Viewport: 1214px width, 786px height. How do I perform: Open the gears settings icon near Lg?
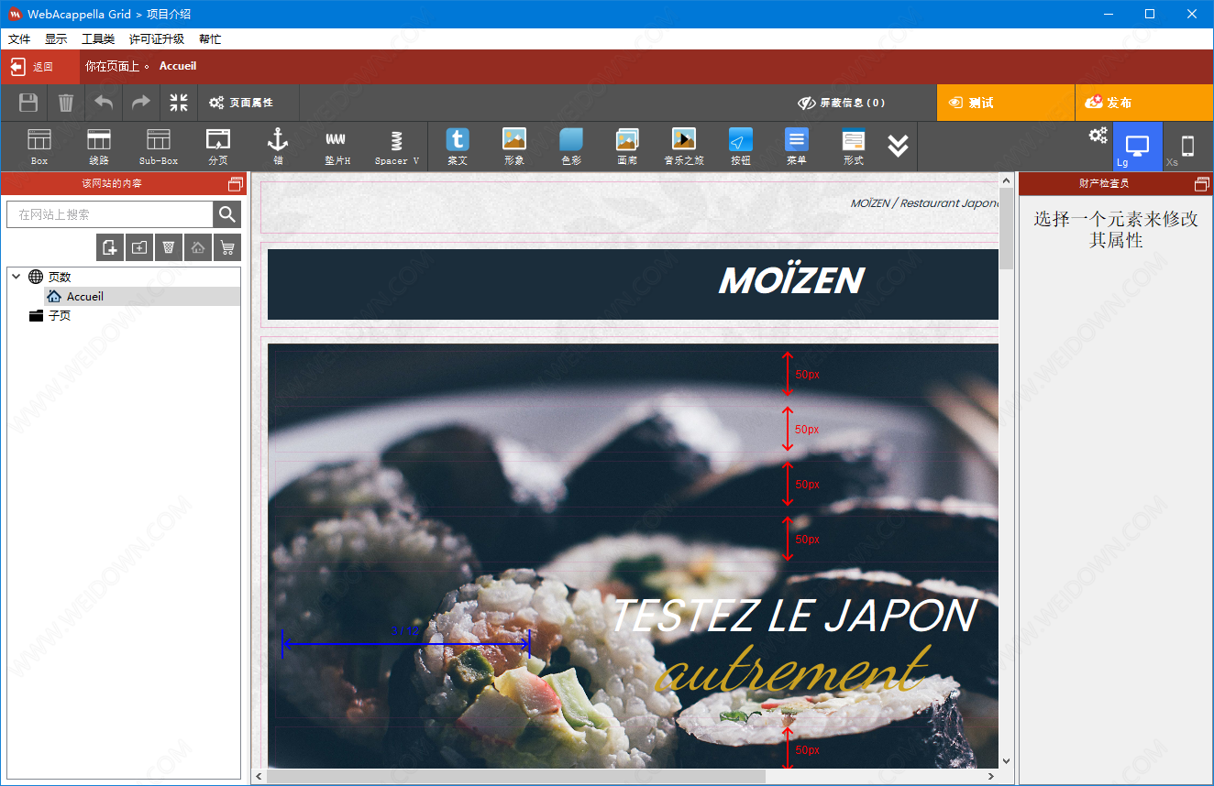click(1098, 136)
